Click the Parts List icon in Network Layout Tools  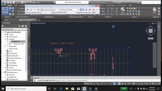(x=38, y=10)
